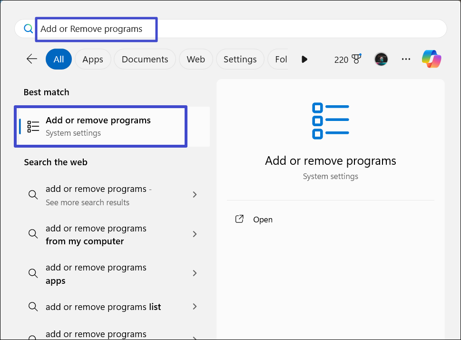
Task: Switch to the Documents filter tab
Action: pos(145,59)
